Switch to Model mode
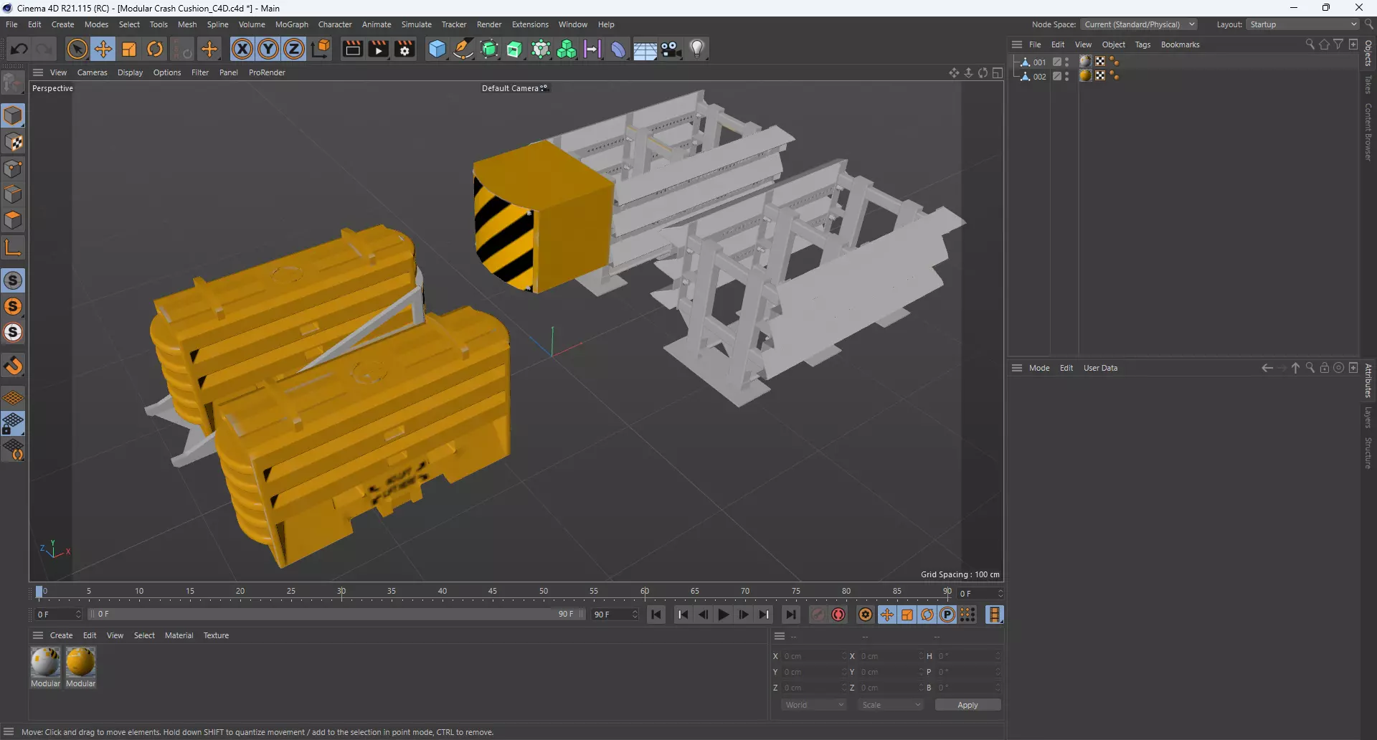The width and height of the screenshot is (1377, 740). pos(13,115)
